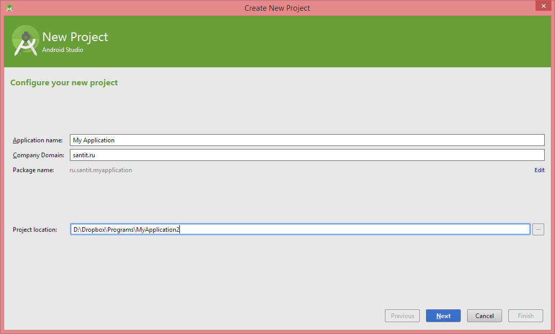555x334 pixels.
Task: Close the Create New Project dialog
Action: point(543,6)
